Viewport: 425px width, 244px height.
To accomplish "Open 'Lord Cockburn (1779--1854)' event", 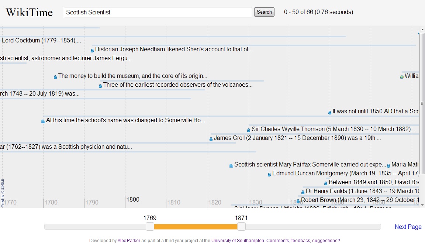I will click(41, 40).
